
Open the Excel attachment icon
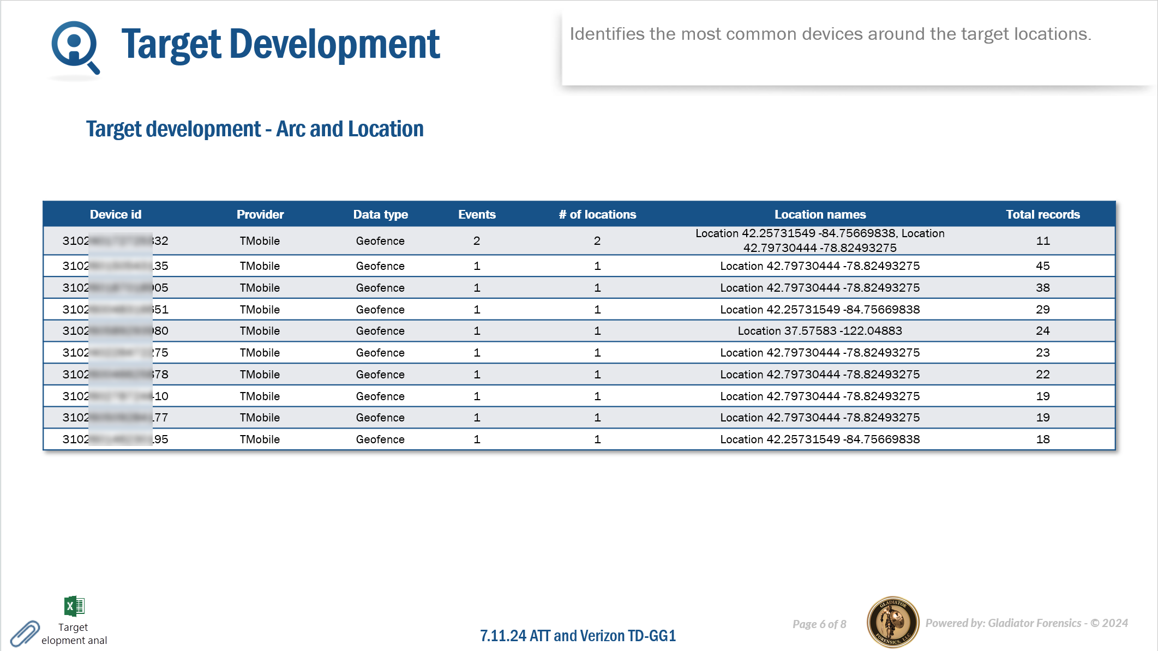pos(74,606)
